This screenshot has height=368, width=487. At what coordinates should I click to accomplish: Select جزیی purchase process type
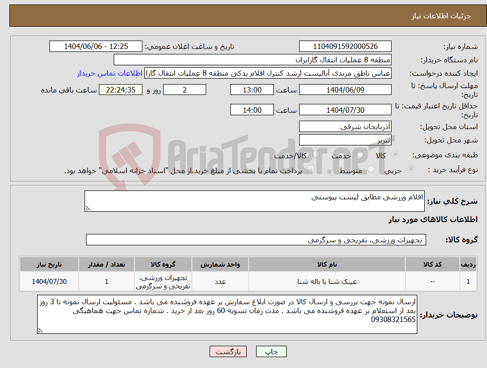tap(410, 169)
